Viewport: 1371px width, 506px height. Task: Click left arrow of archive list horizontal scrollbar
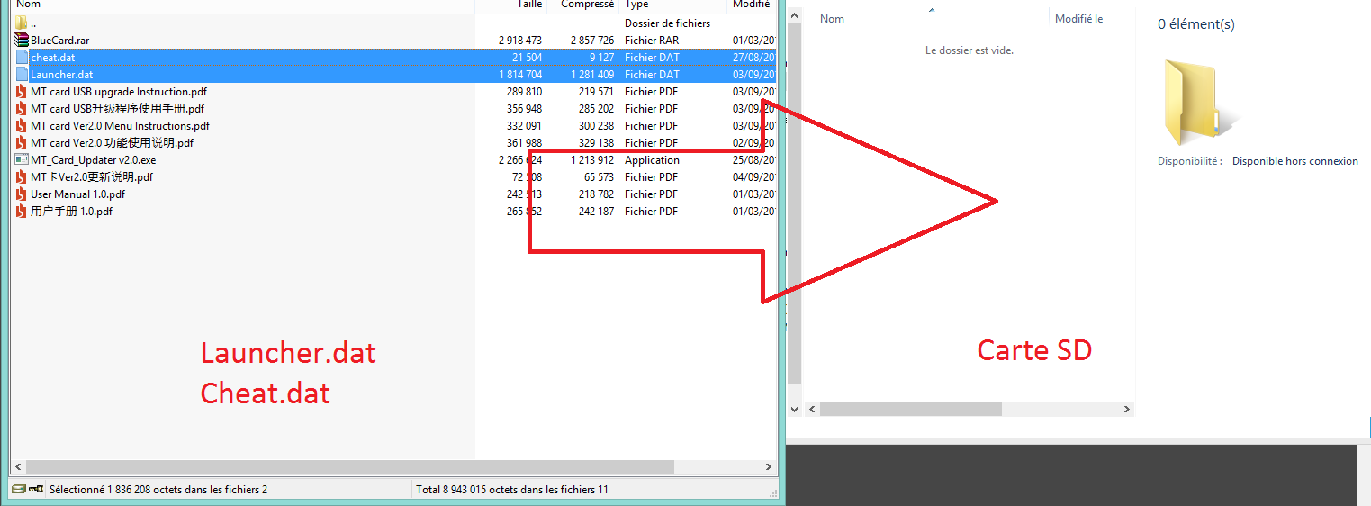pos(17,467)
